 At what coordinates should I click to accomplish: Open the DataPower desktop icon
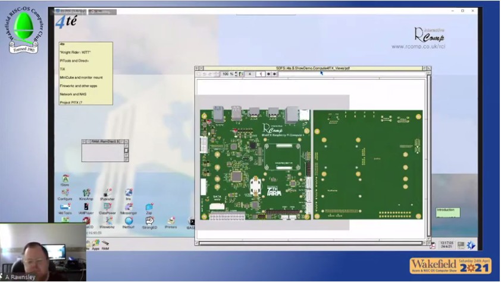point(107,209)
